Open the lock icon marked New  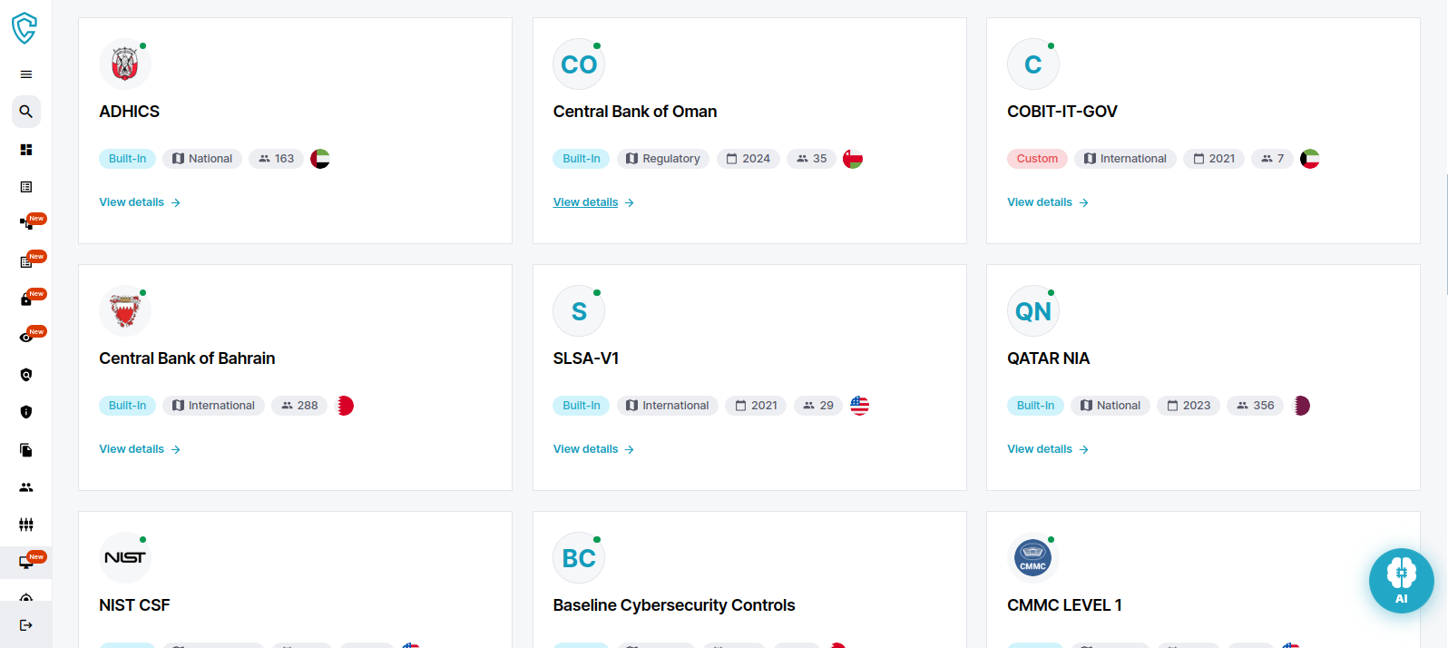tap(26, 300)
